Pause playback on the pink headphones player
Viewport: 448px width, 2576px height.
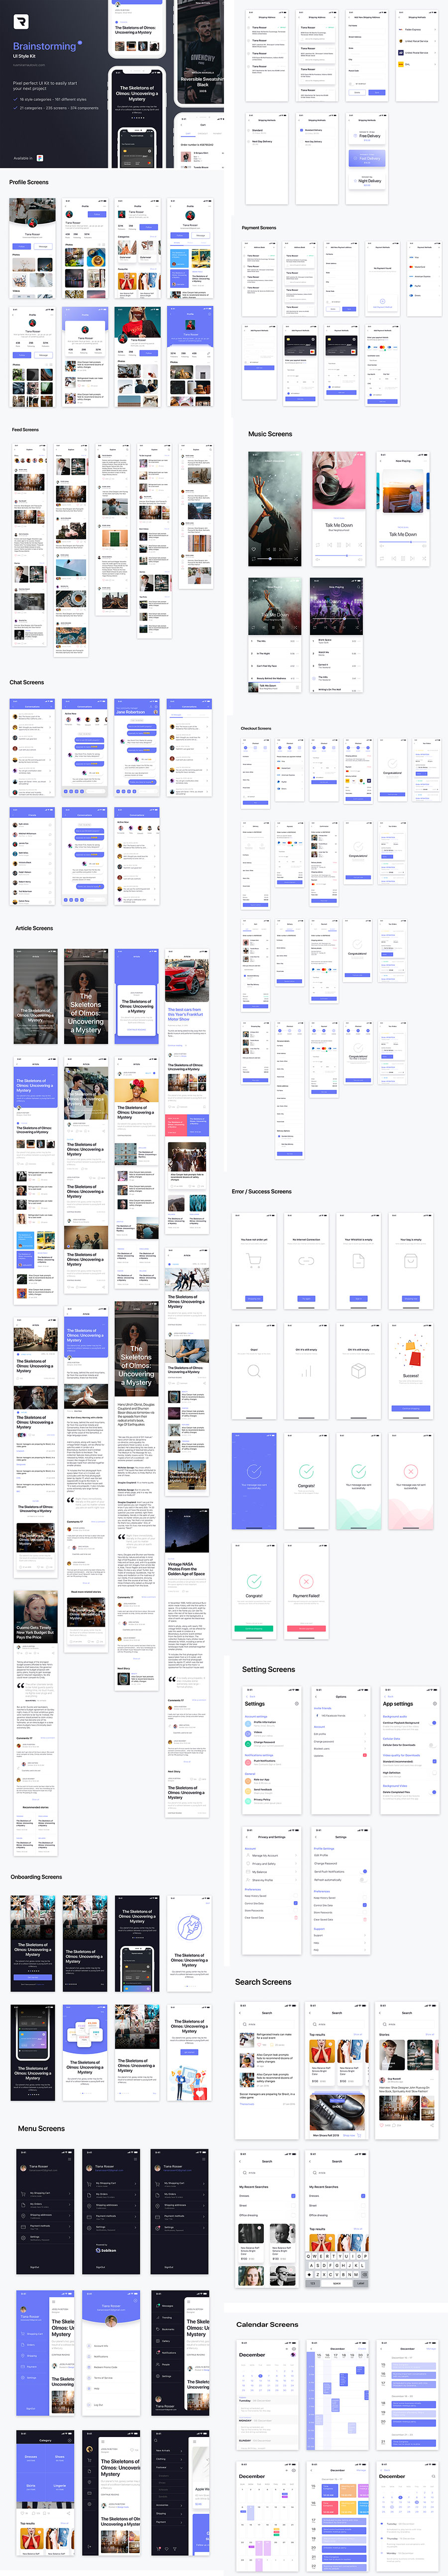[338, 544]
